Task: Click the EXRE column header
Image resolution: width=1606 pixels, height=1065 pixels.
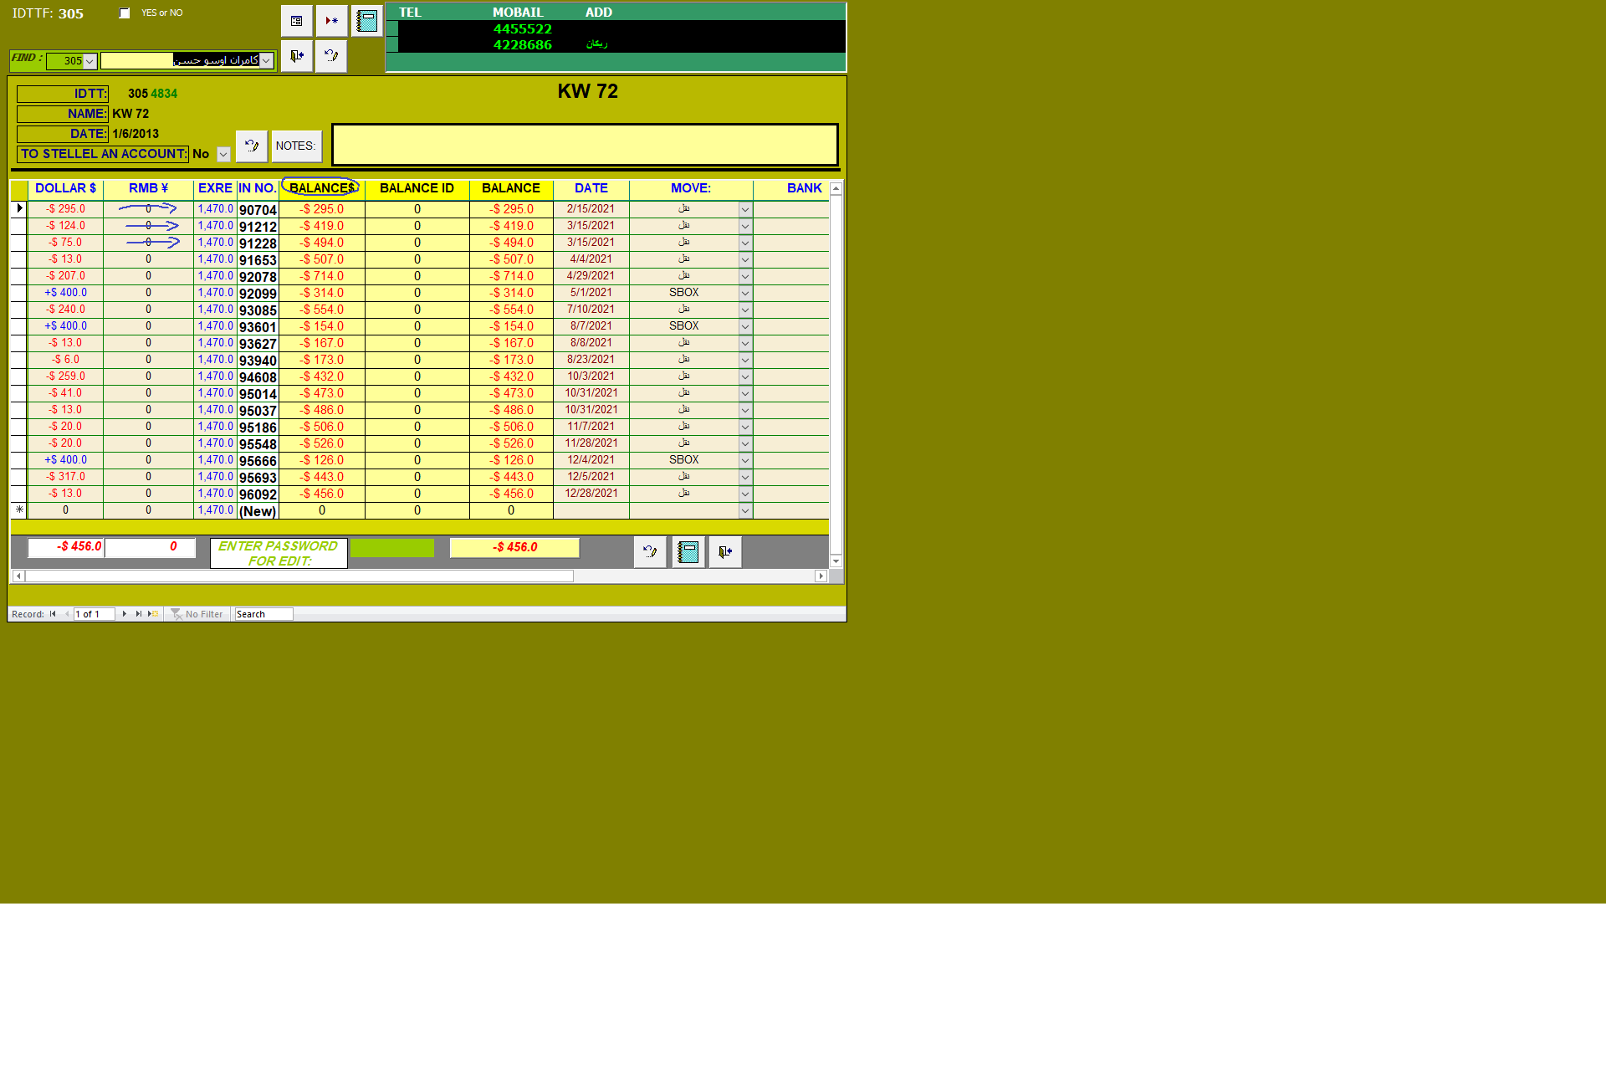Action: tap(215, 188)
